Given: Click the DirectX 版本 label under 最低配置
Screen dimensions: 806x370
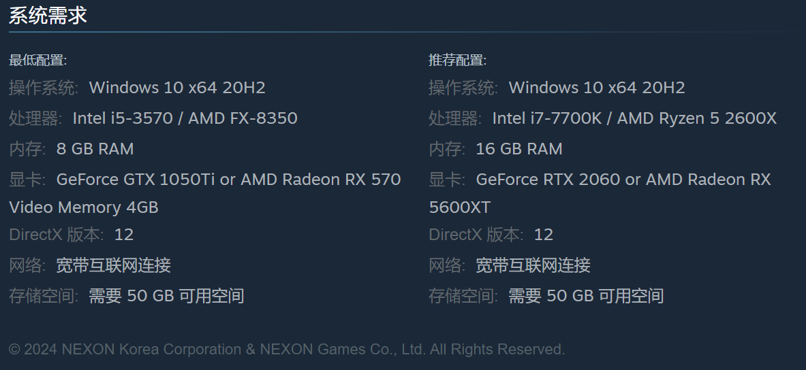Looking at the screenshot, I should click(x=56, y=235).
